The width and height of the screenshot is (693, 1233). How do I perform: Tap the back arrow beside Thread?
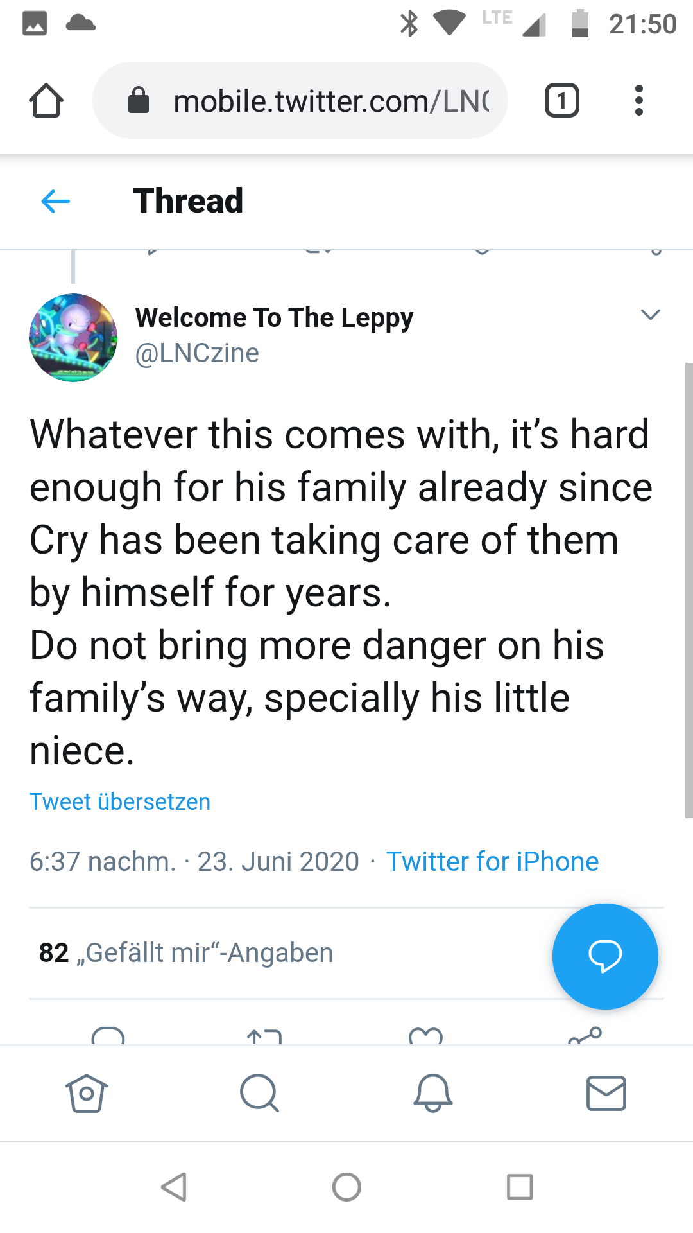[x=55, y=201]
